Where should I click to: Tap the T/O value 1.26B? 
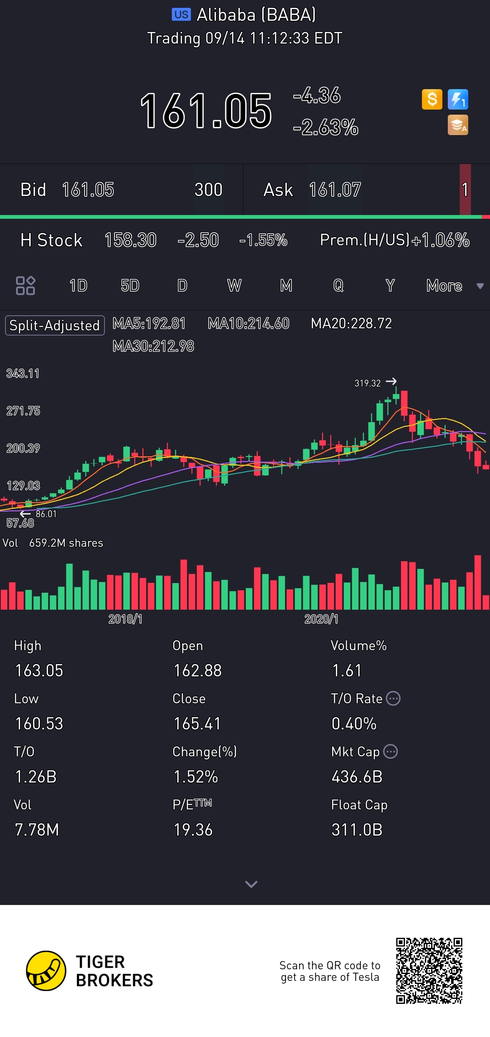(36, 777)
